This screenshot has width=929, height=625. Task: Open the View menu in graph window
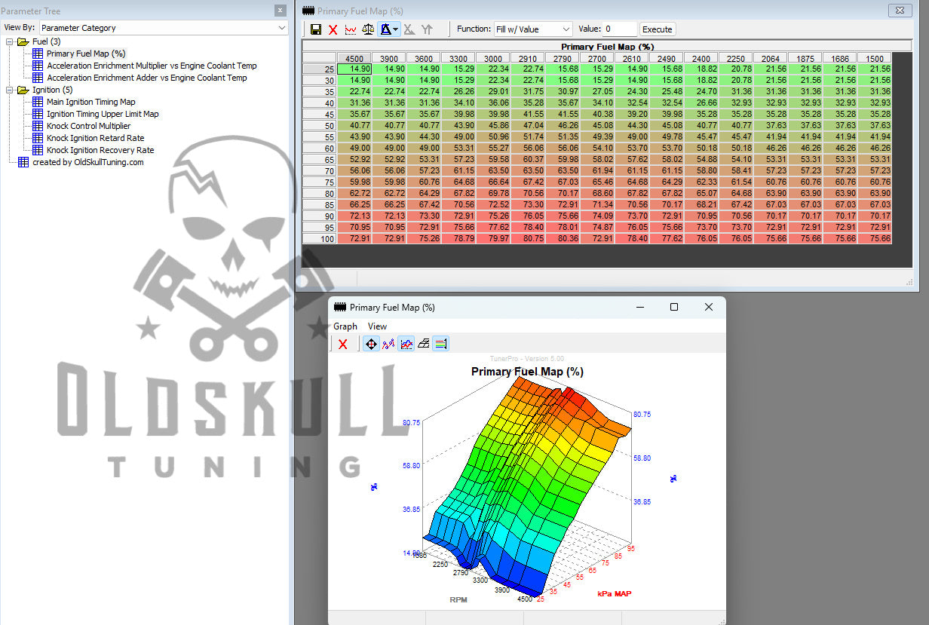click(377, 326)
